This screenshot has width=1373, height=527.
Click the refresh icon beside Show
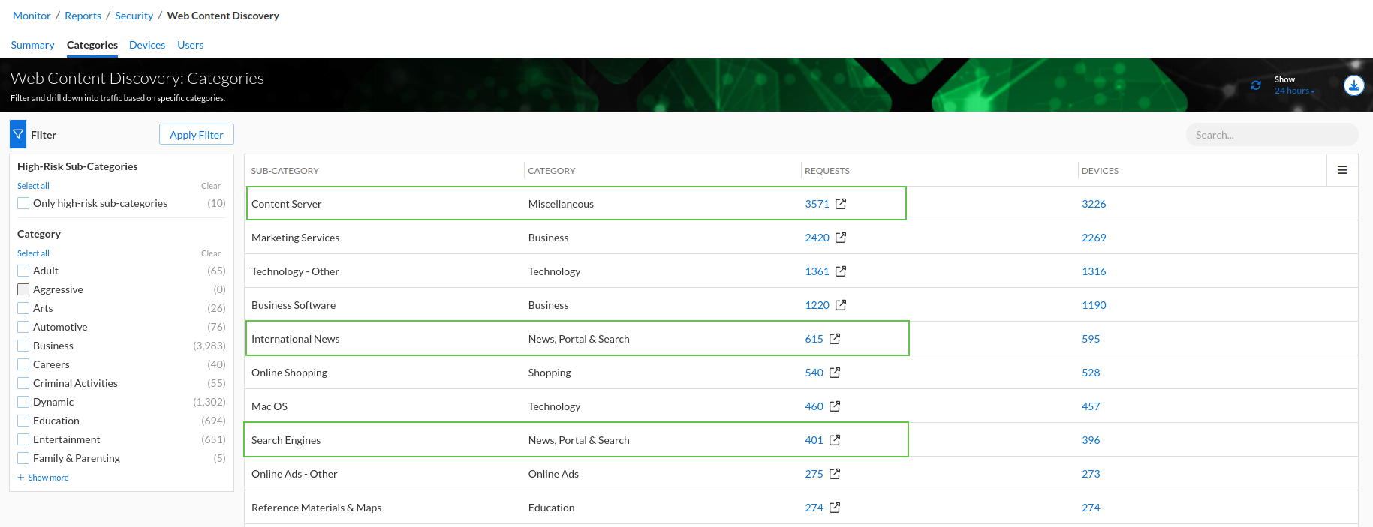[1255, 85]
